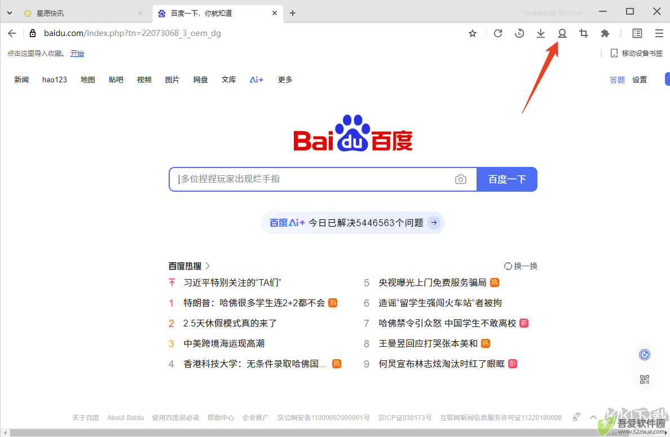670x437 pixels.
Task: Open the browser hamburger main menu
Action: [659, 33]
